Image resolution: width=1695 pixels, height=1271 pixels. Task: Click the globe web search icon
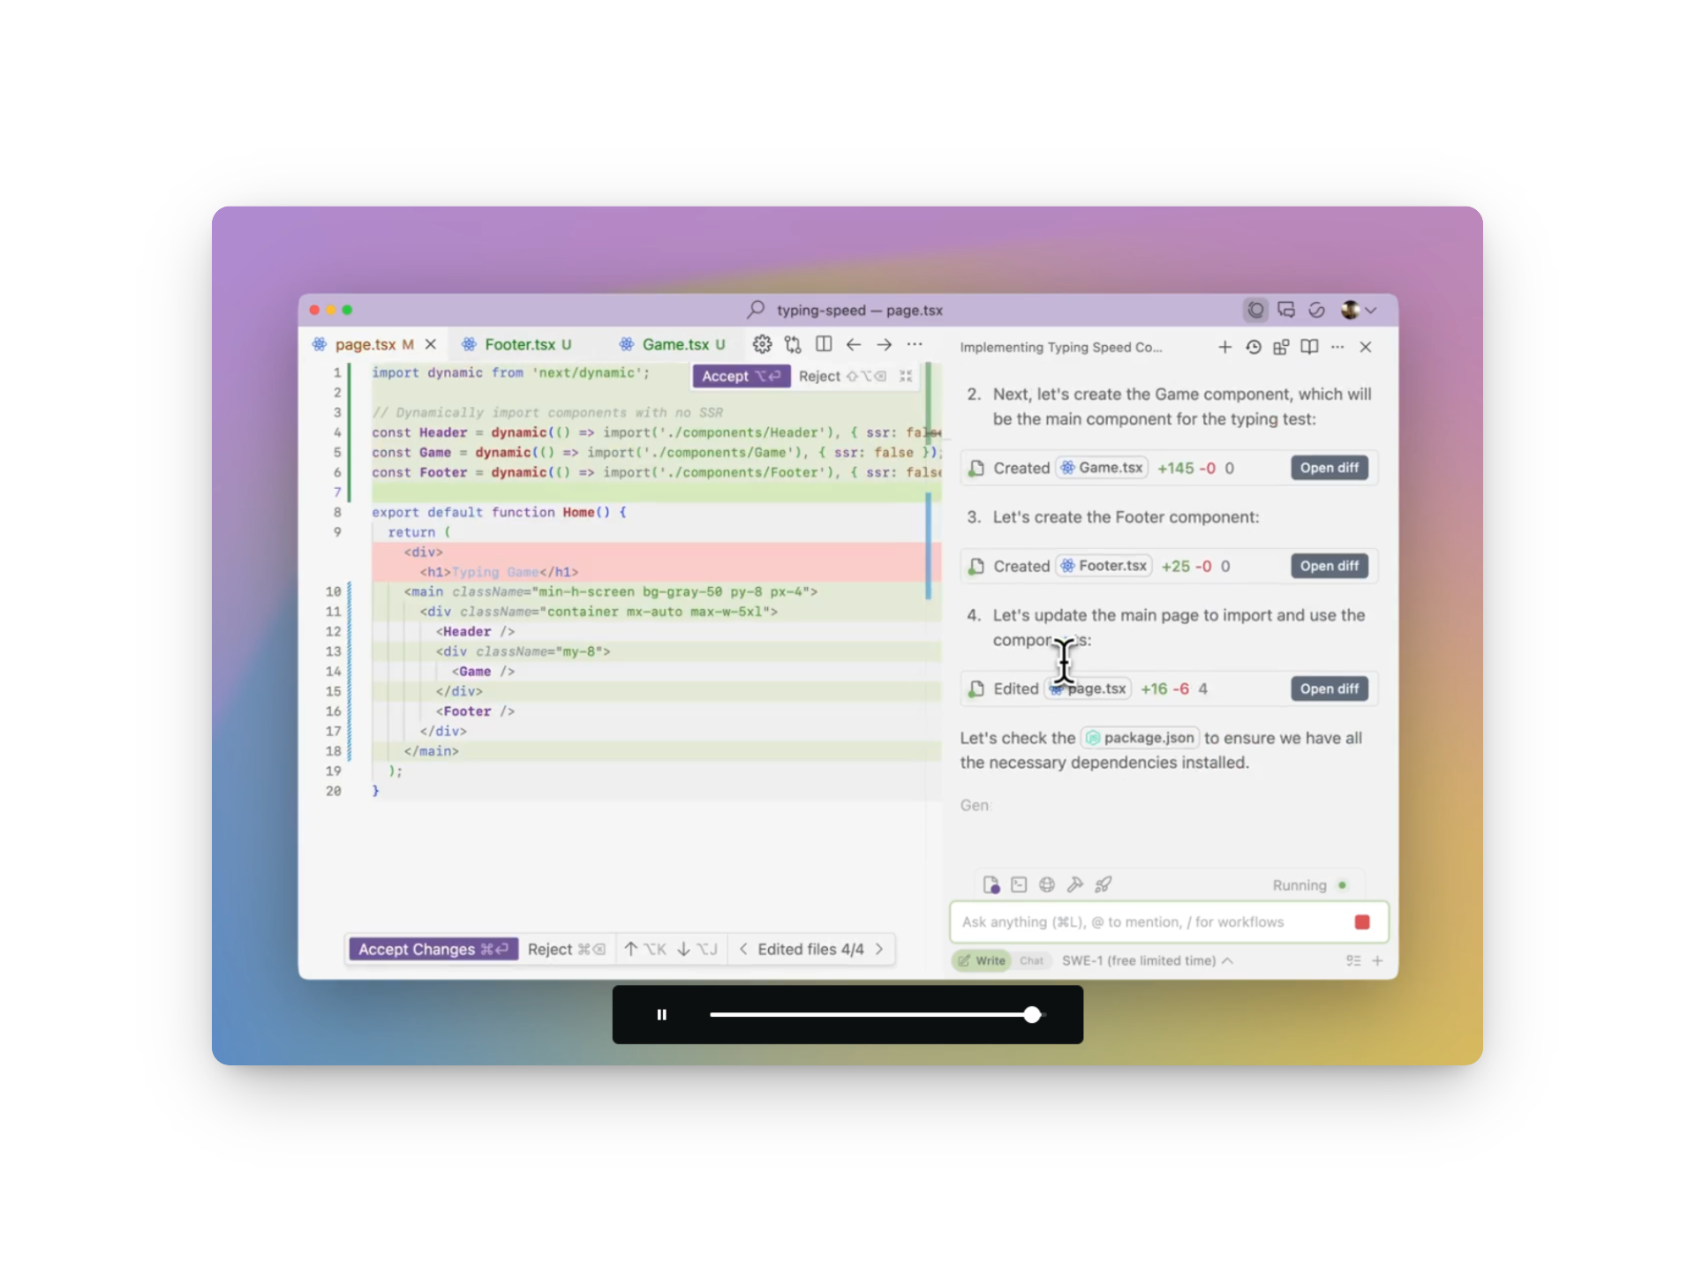(1047, 884)
